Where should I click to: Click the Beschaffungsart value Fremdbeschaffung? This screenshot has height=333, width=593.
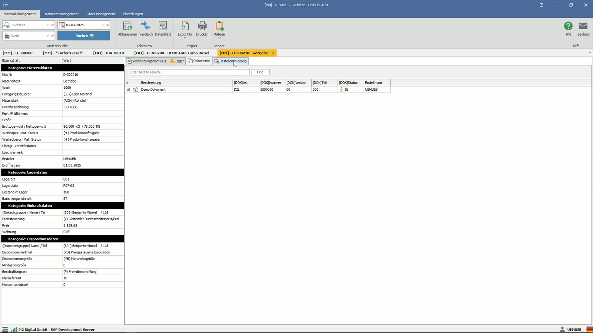[93, 272]
